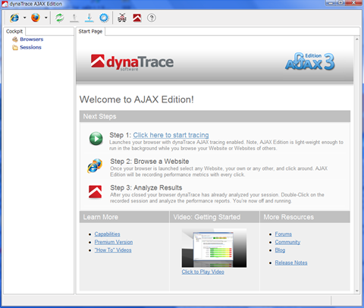This screenshot has height=308, width=364.
Task: Click the blue downward arrow import icon
Action: pos(89,18)
